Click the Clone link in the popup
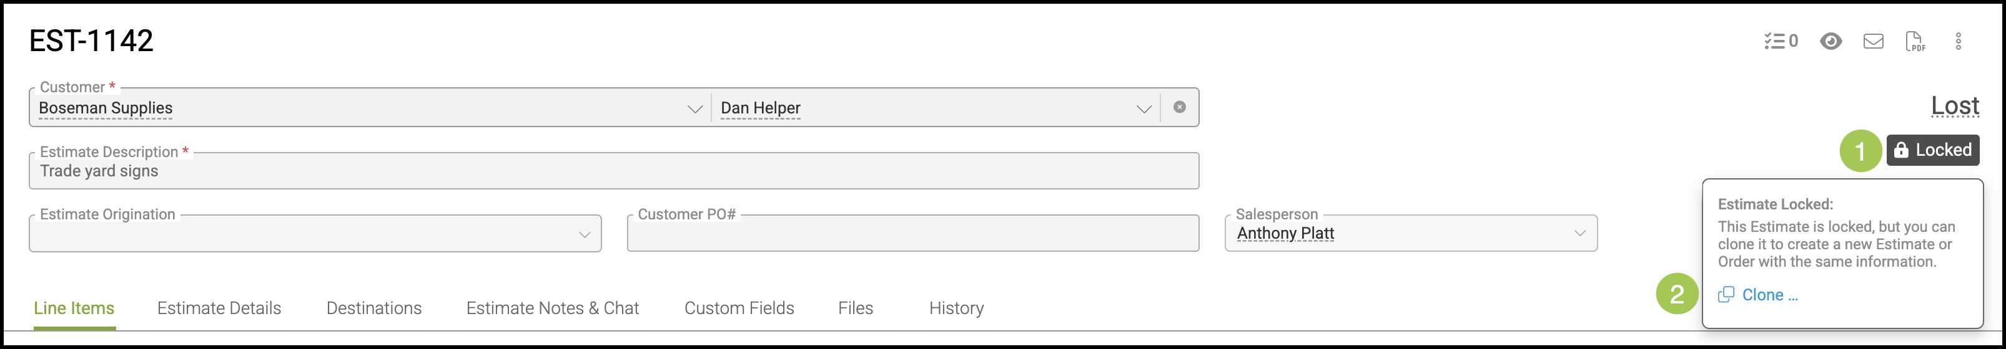 point(1770,295)
